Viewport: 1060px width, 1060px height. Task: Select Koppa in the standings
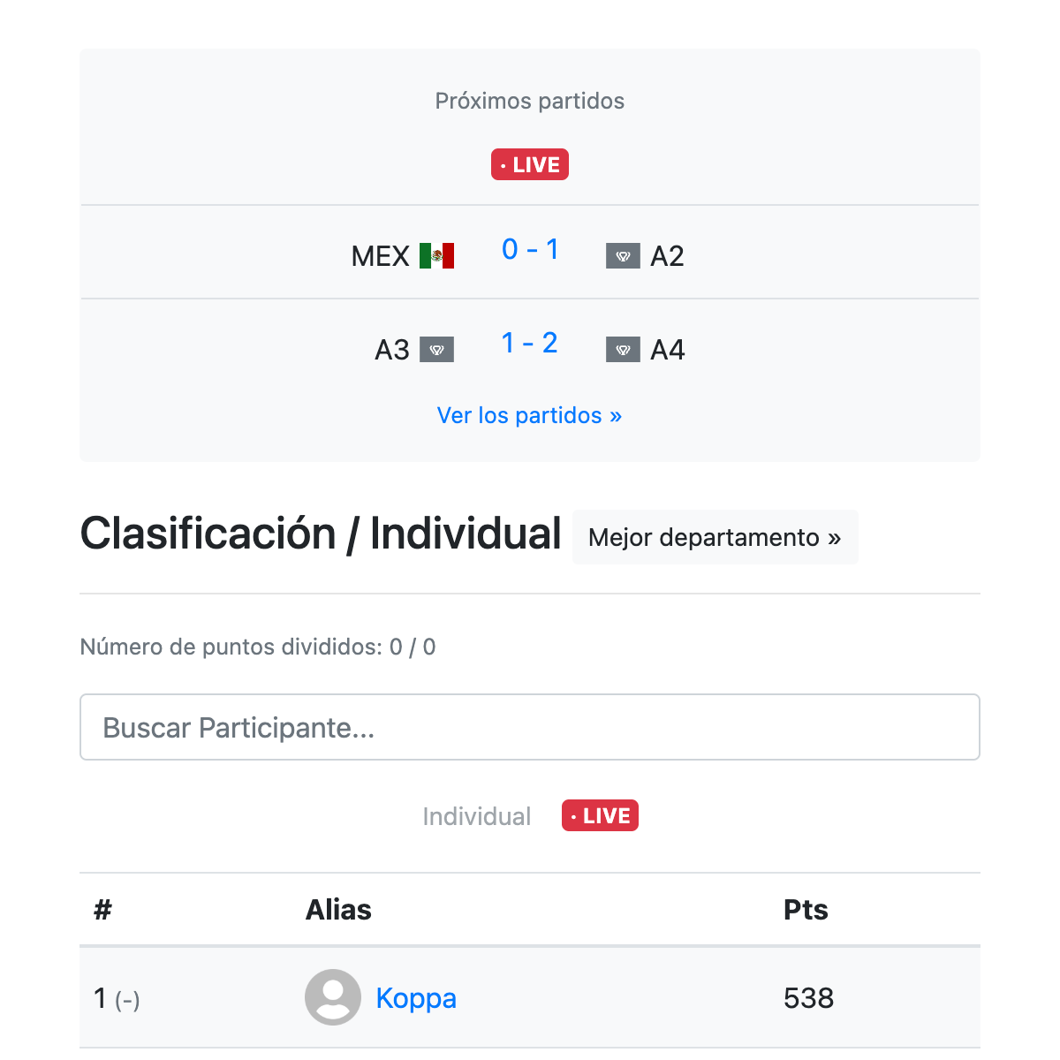[x=416, y=997]
